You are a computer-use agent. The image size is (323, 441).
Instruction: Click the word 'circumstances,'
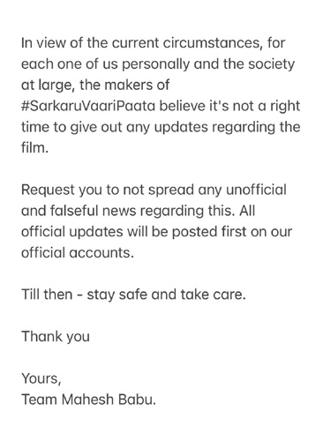click(213, 43)
